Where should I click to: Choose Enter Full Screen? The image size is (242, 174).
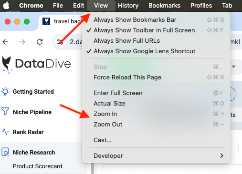point(156,93)
